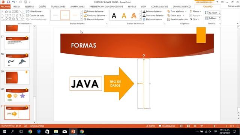The height and width of the screenshot is (135, 240).
Task: Toggle NOTAS pane in status bar
Action: (151, 126)
